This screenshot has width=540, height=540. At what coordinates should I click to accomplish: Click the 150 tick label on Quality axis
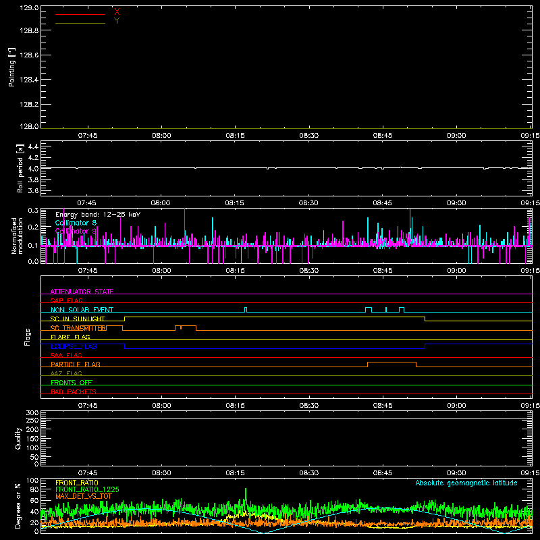coord(32,439)
